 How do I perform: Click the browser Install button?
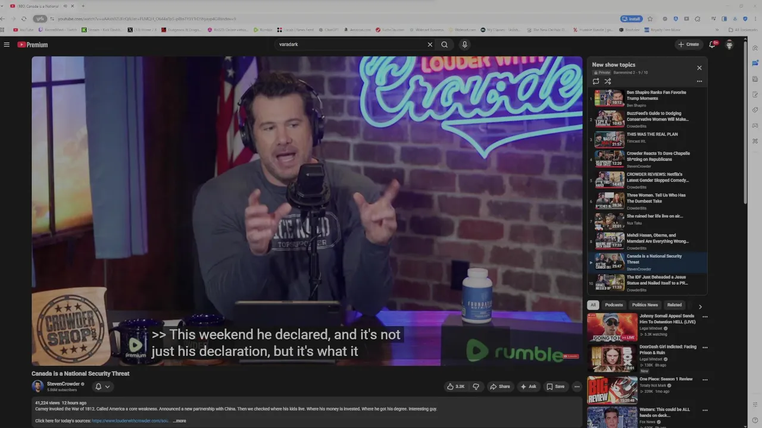click(632, 19)
